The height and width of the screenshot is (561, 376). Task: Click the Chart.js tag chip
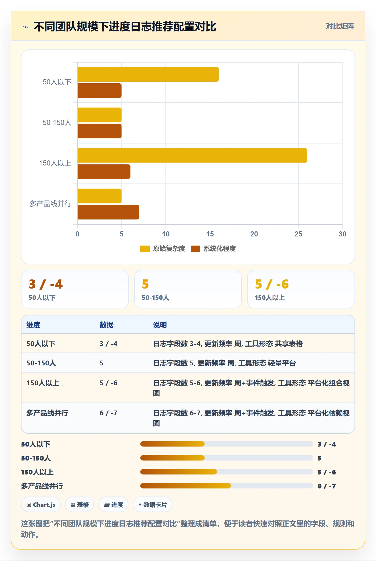tap(41, 505)
